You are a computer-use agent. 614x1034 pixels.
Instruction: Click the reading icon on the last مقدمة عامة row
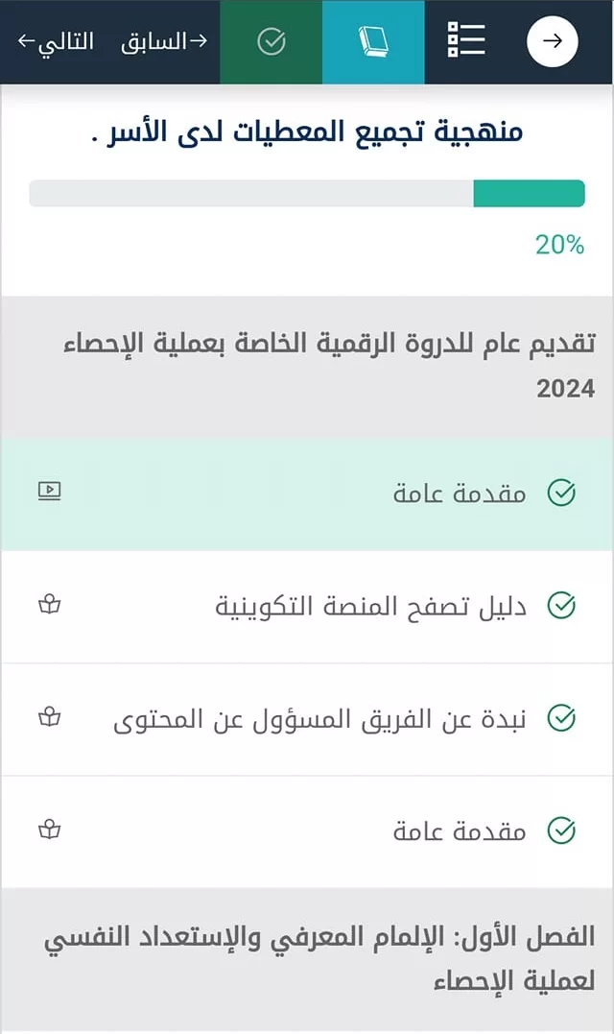click(x=50, y=830)
